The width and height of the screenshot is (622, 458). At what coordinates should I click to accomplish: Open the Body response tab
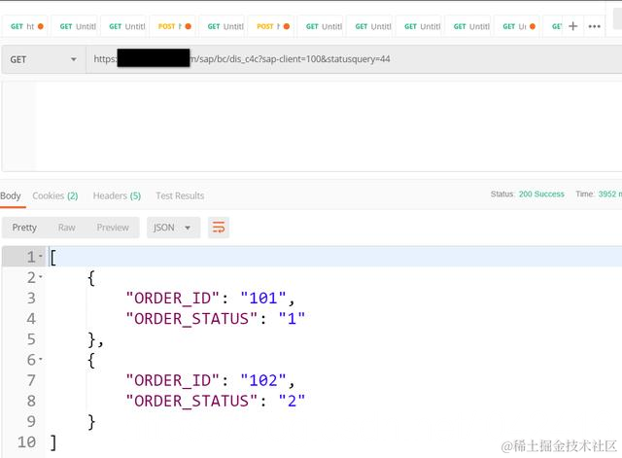click(x=11, y=195)
